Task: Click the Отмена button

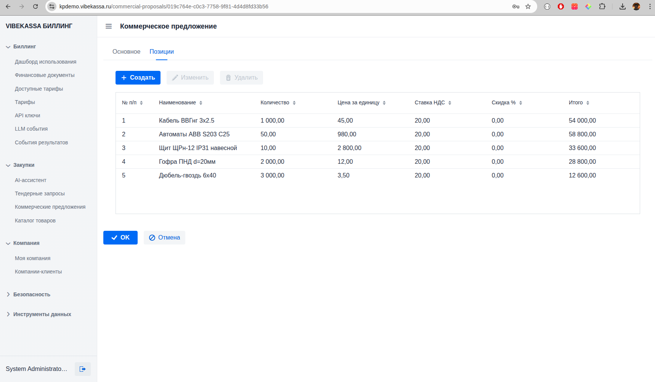Action: tap(164, 238)
